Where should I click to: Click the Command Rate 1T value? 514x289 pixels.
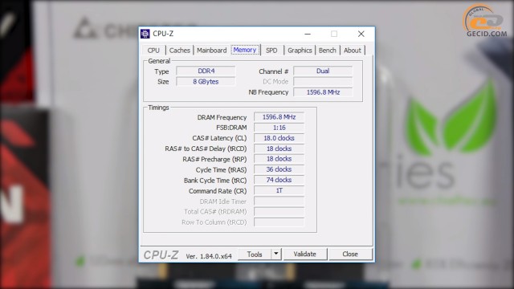[x=279, y=190]
